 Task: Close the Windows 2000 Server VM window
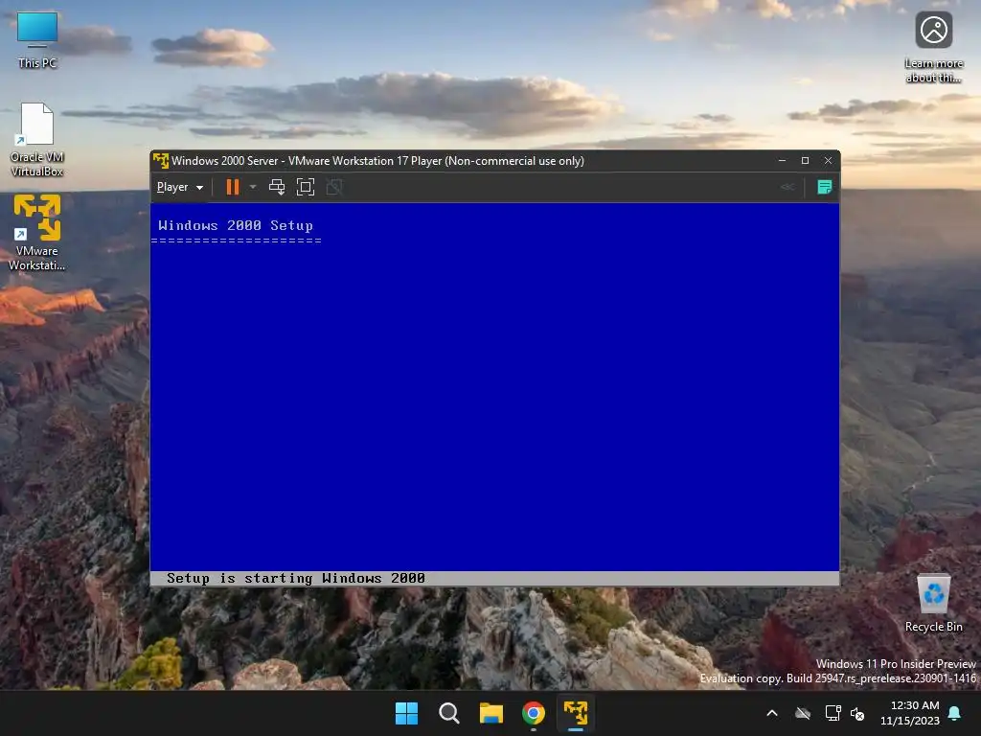coord(829,161)
